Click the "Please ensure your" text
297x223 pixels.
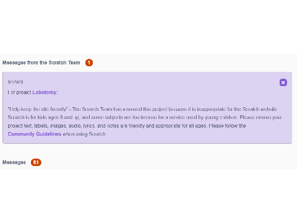(x=260, y=117)
